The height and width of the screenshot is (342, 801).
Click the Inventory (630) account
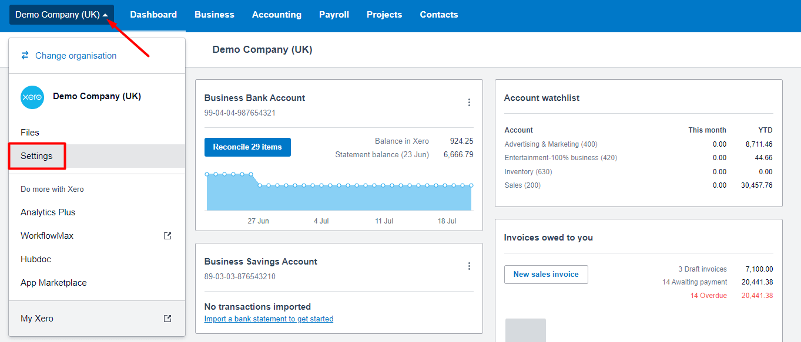click(528, 172)
